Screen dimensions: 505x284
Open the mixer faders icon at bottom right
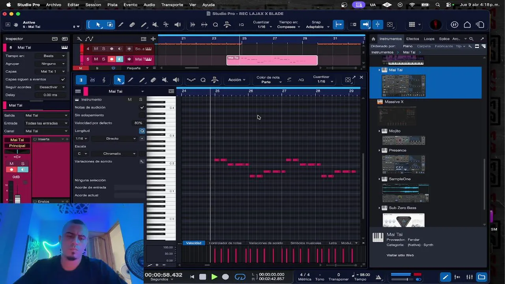[x=469, y=277]
